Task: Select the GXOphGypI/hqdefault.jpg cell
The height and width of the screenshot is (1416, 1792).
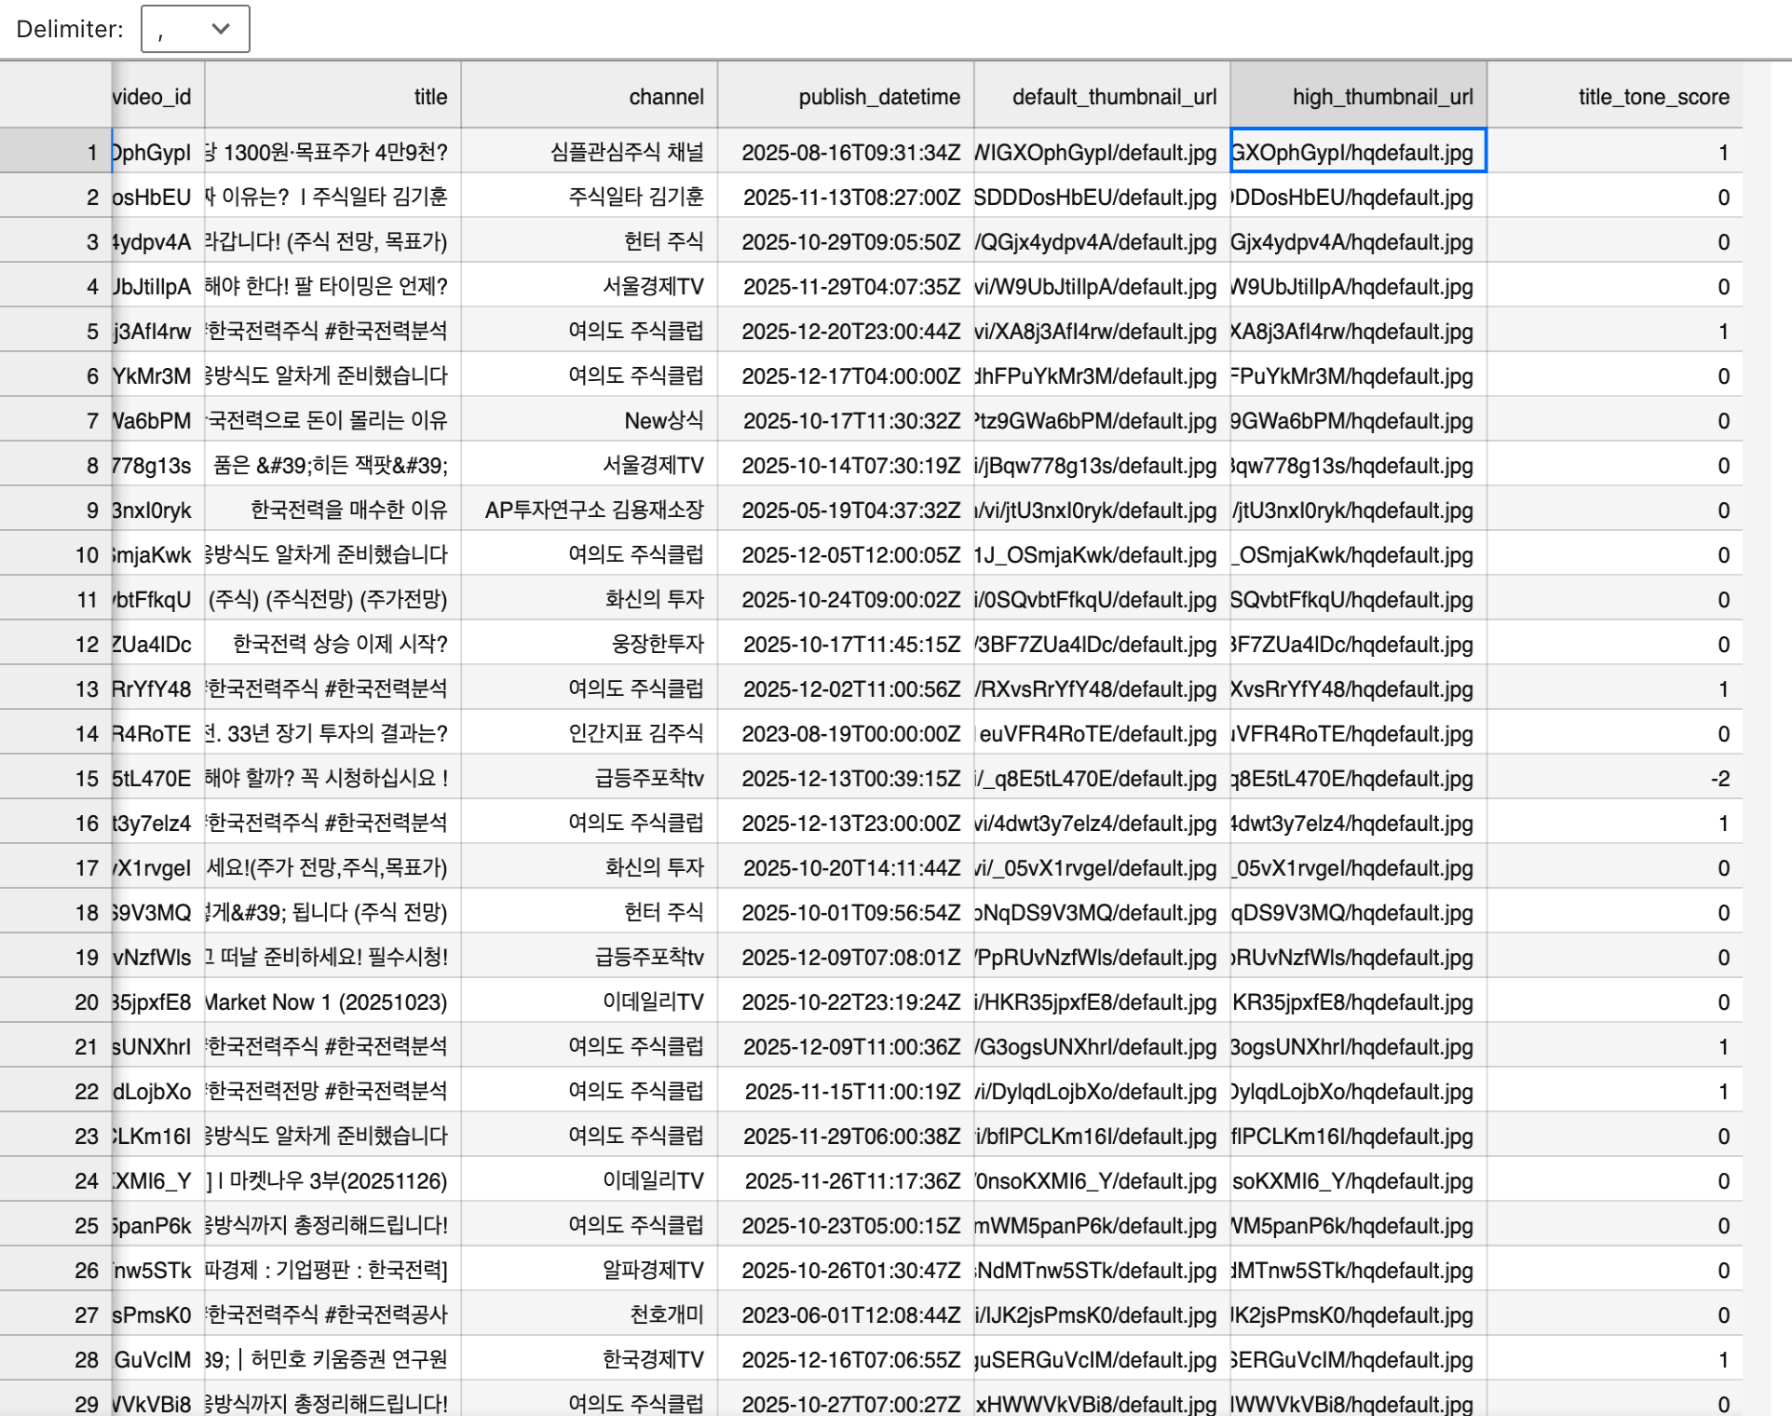Action: pos(1355,152)
